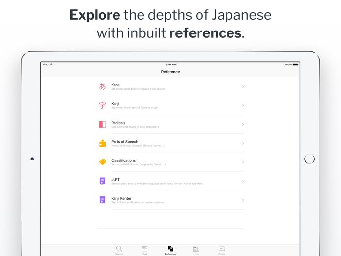Tap the Classifications yellow tag icon
This screenshot has width=341, height=256.
tap(102, 162)
